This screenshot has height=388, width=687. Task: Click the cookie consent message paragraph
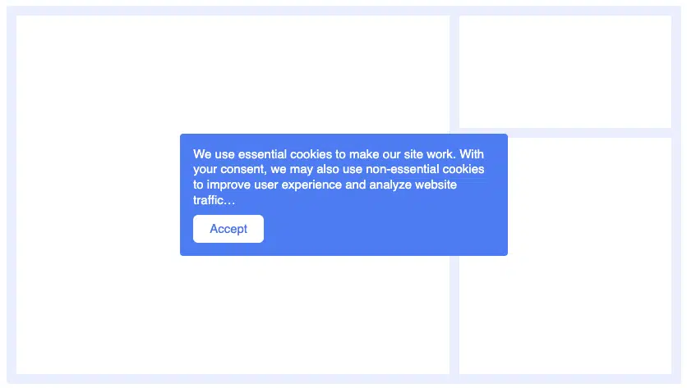click(x=339, y=177)
